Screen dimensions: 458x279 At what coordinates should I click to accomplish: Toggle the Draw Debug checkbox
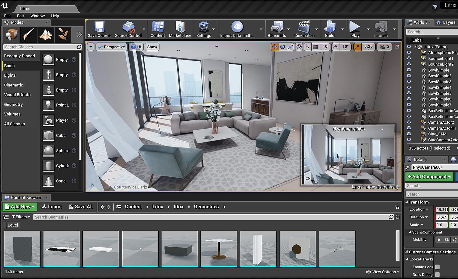pyautogui.click(x=437, y=275)
